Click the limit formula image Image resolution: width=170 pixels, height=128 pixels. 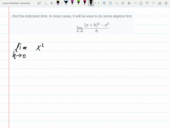(93, 28)
